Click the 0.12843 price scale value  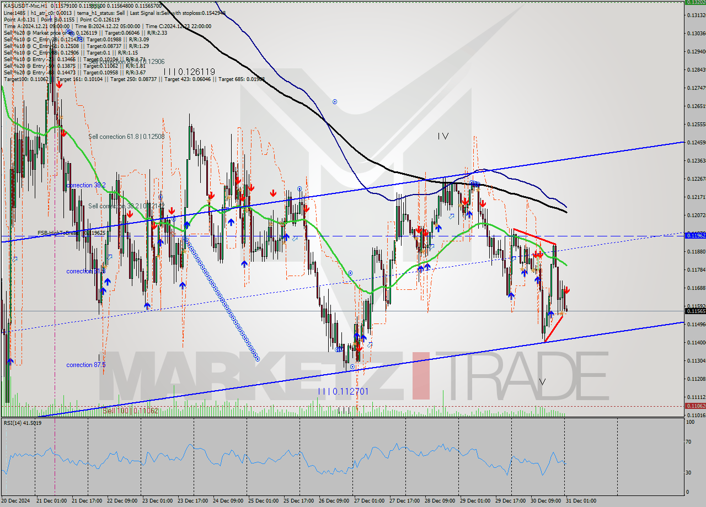696,69
